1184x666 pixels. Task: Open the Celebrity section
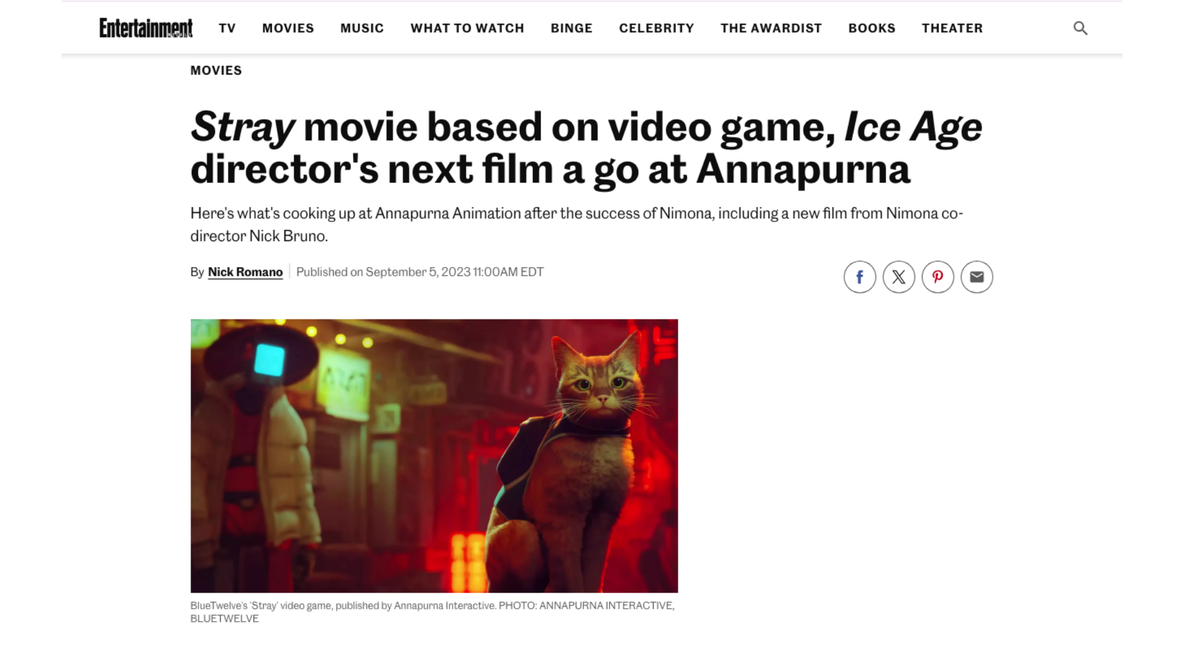pos(657,28)
